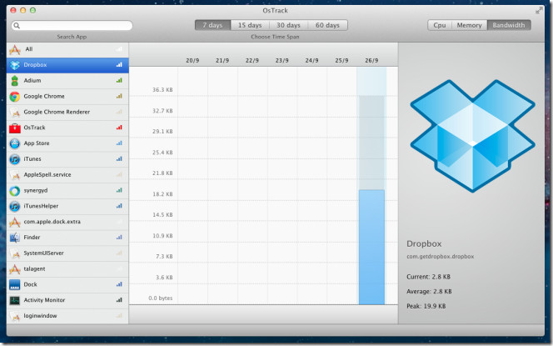Click the talagent icon

[x=14, y=269]
